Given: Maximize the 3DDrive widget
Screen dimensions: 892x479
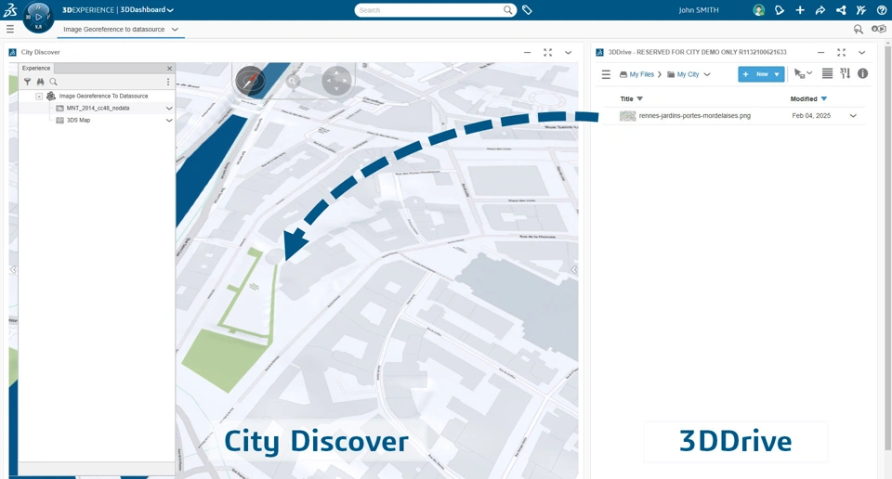Looking at the screenshot, I should click(841, 52).
